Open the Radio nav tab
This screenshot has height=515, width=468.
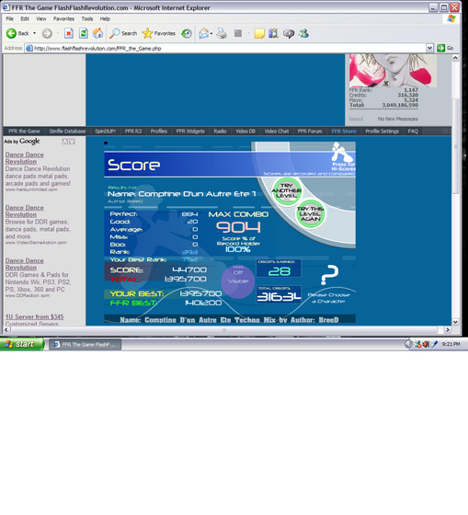point(220,131)
